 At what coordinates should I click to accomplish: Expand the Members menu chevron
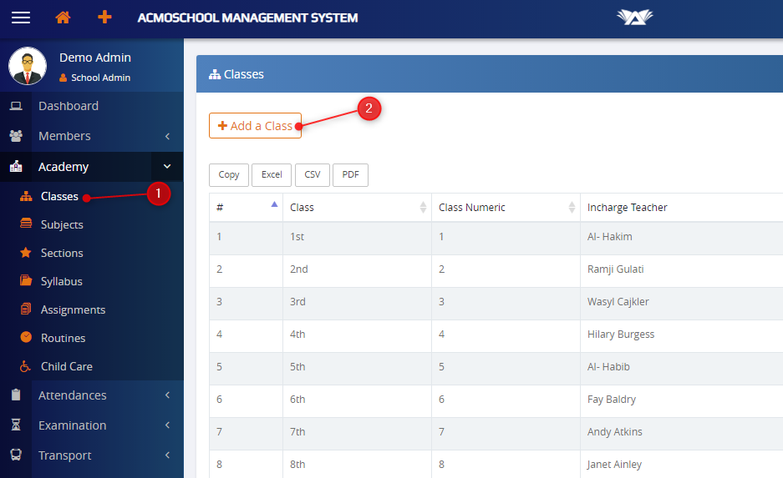tap(167, 136)
